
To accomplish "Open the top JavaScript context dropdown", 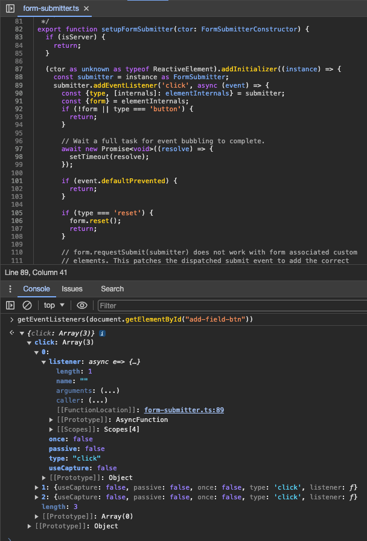I will (x=54, y=305).
